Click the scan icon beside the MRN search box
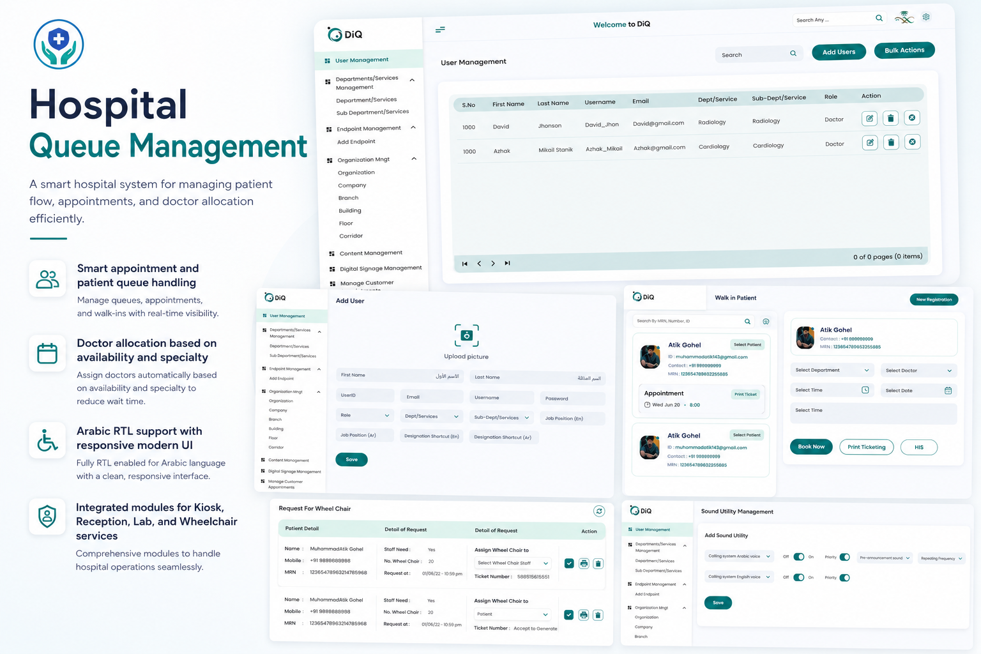The width and height of the screenshot is (981, 654). pos(766,321)
